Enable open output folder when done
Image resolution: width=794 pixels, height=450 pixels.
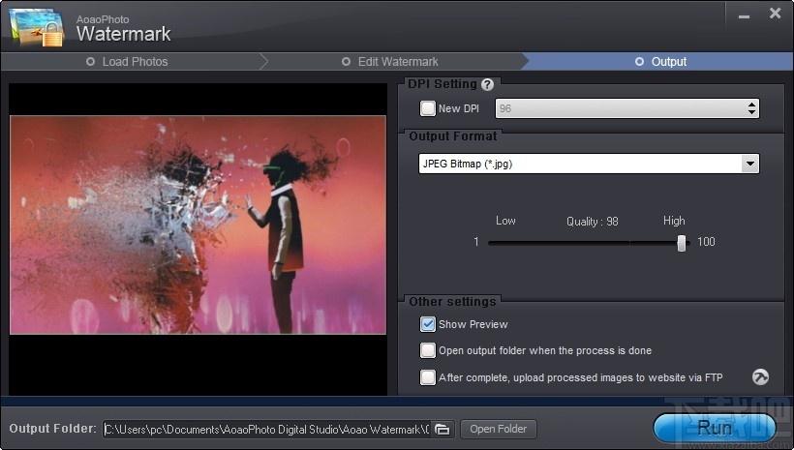(427, 350)
